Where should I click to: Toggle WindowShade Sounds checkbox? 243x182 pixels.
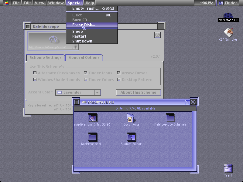coord(35,79)
